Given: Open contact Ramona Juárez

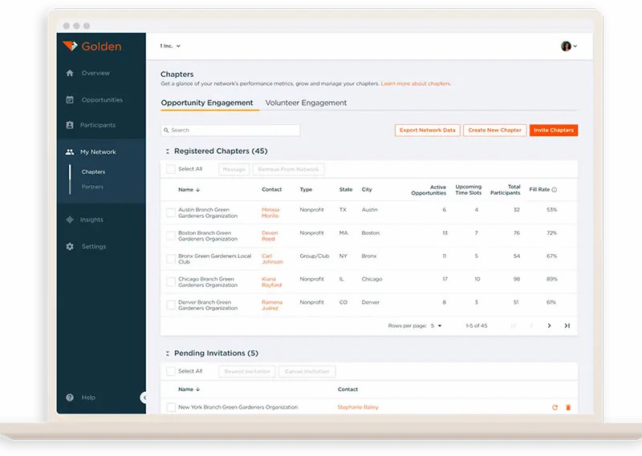Looking at the screenshot, I should (272, 305).
